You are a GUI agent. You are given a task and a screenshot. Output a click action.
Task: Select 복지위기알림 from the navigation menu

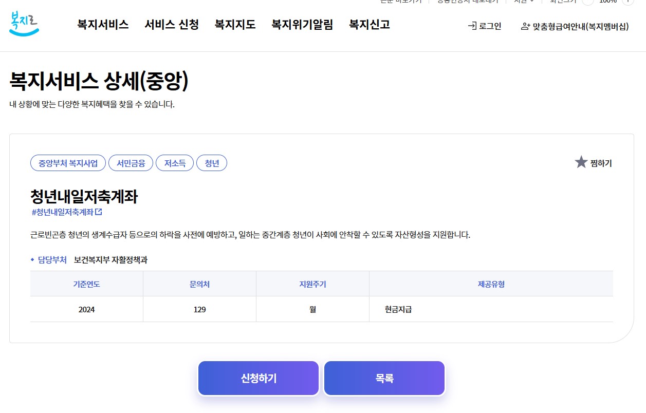click(x=302, y=24)
